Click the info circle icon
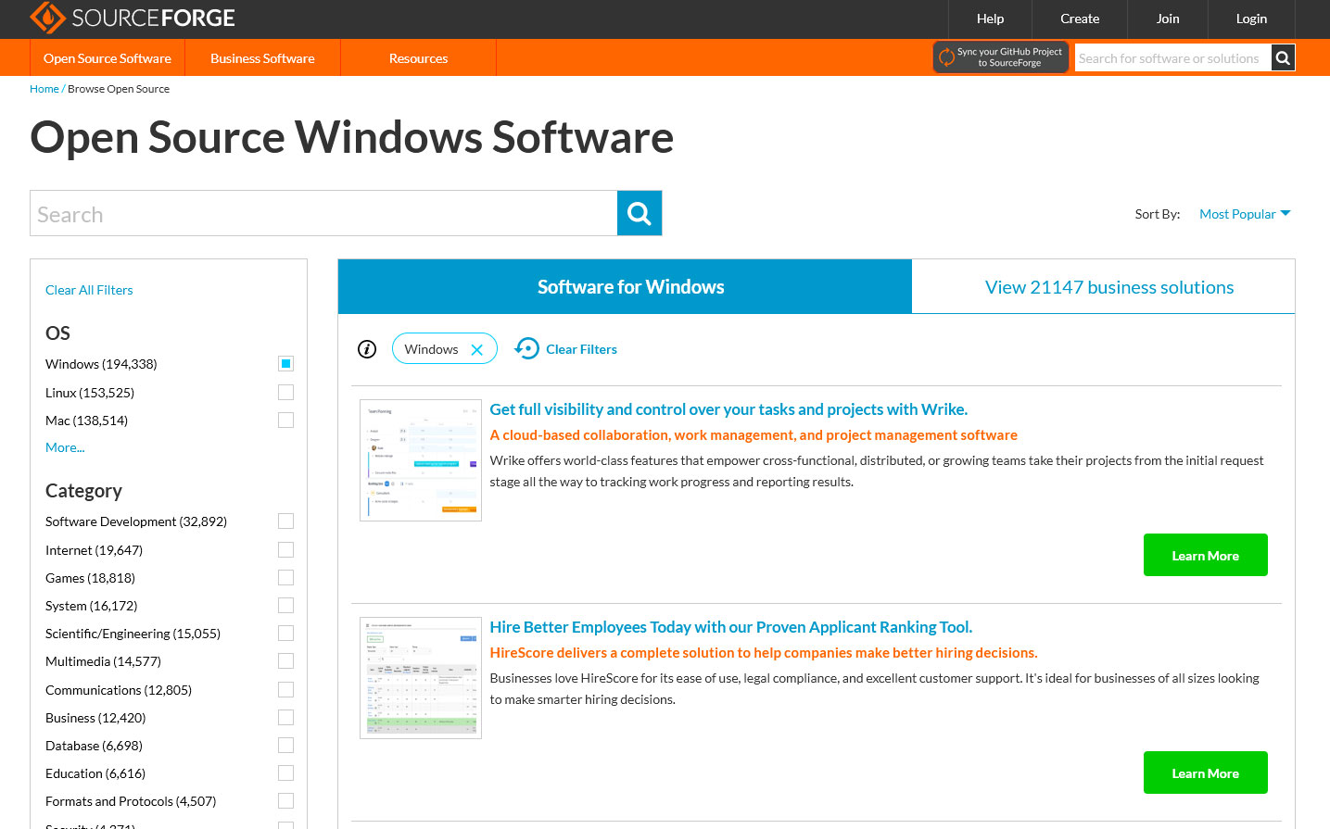This screenshot has height=829, width=1330. tap(367, 349)
